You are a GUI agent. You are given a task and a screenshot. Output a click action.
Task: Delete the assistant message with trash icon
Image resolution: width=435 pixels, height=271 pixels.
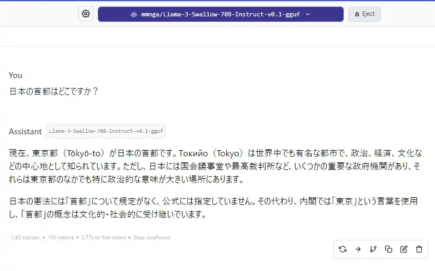pos(419,249)
